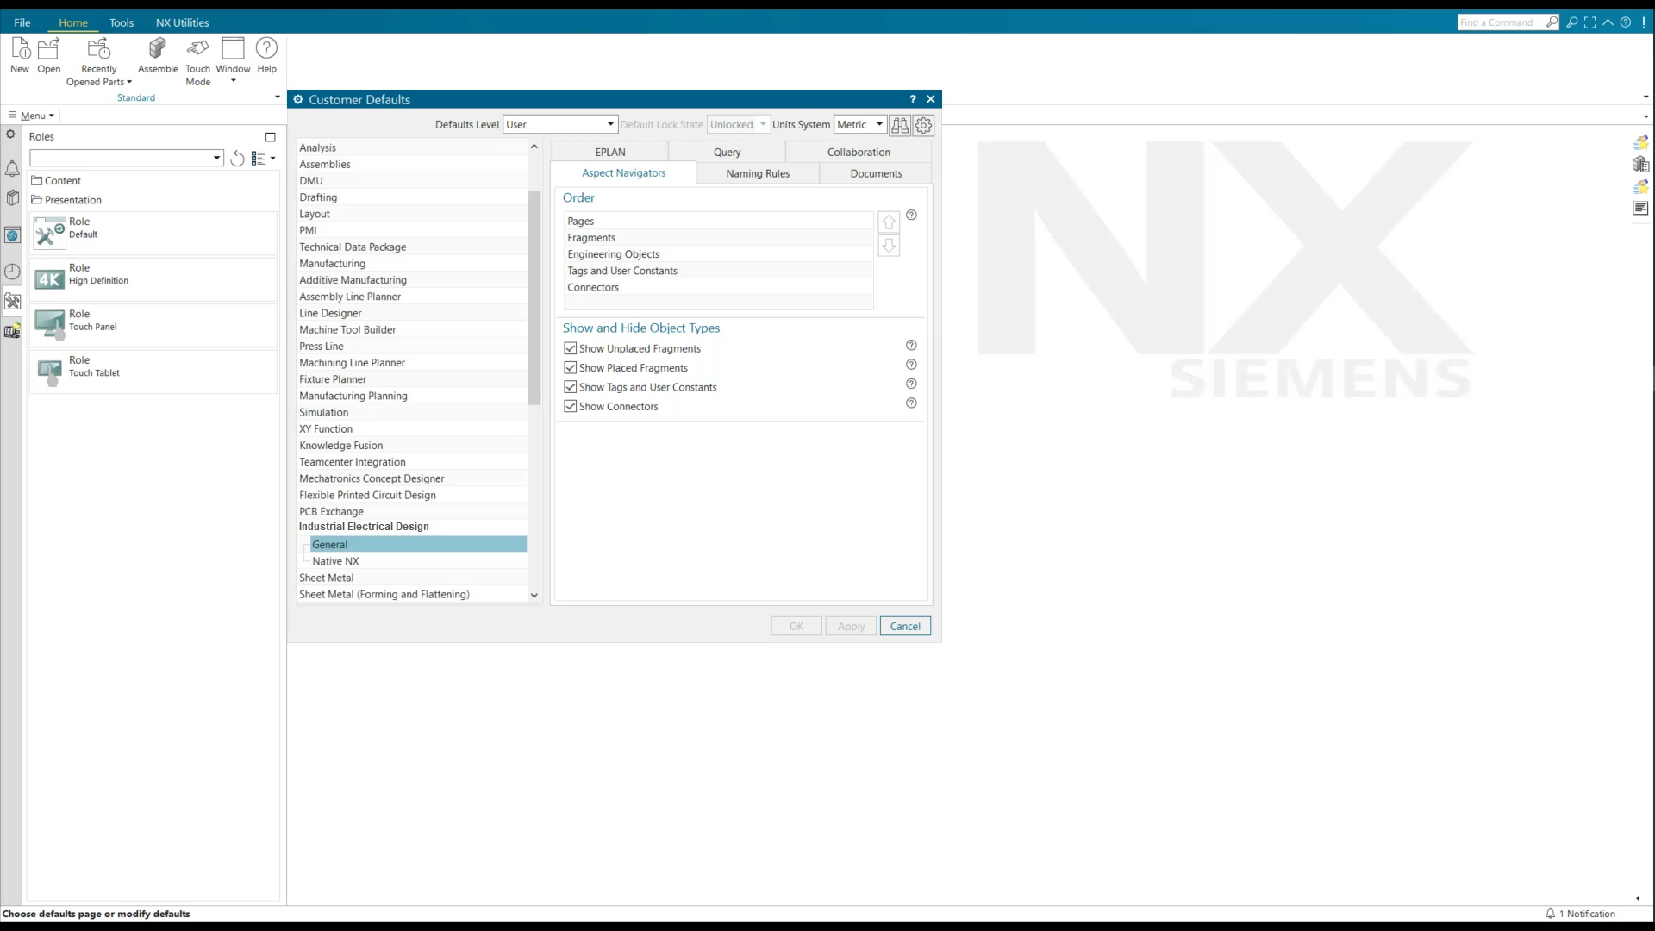This screenshot has width=1655, height=931.
Task: Click the binoculars Find Default icon in the dialog
Action: click(900, 125)
